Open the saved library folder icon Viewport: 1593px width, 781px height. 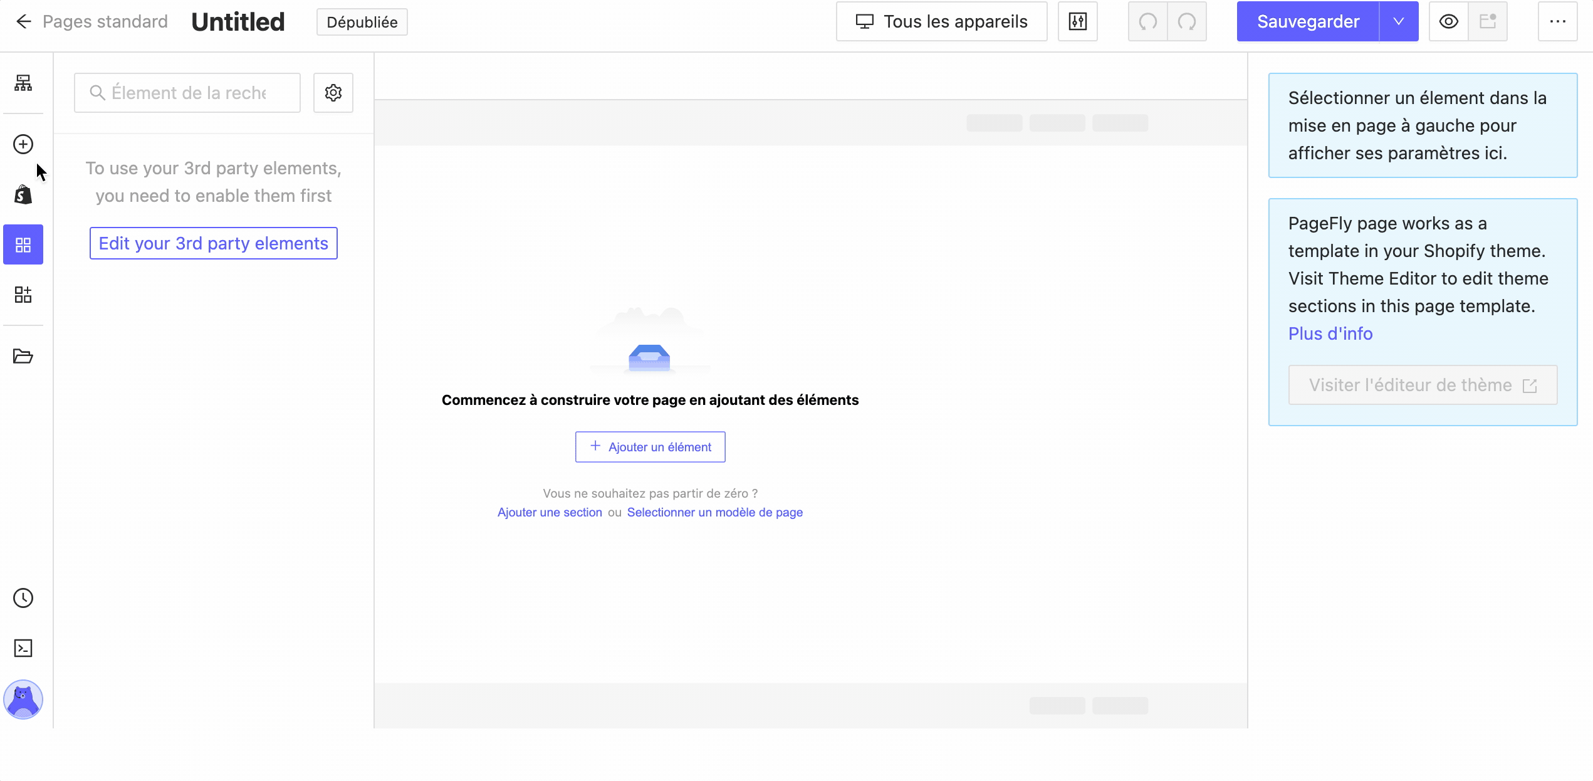[23, 356]
